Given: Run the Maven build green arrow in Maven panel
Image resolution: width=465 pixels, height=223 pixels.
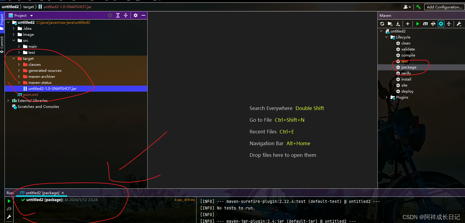Looking at the screenshot, I should click(418, 24).
